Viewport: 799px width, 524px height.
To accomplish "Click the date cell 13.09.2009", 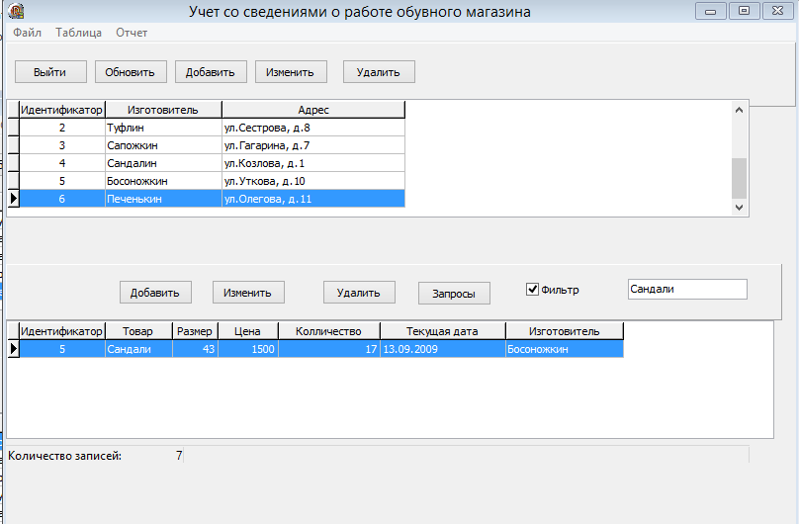I will [x=443, y=349].
